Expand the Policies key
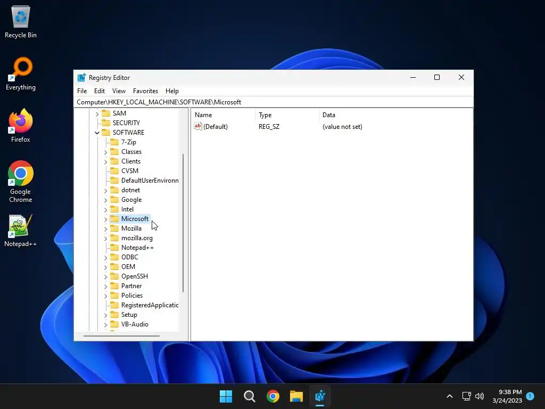This screenshot has height=409, width=545. (105, 296)
